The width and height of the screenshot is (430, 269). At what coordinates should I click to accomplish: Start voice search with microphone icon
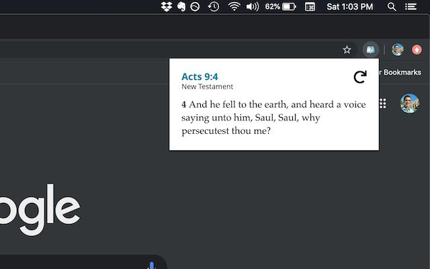tap(151, 265)
